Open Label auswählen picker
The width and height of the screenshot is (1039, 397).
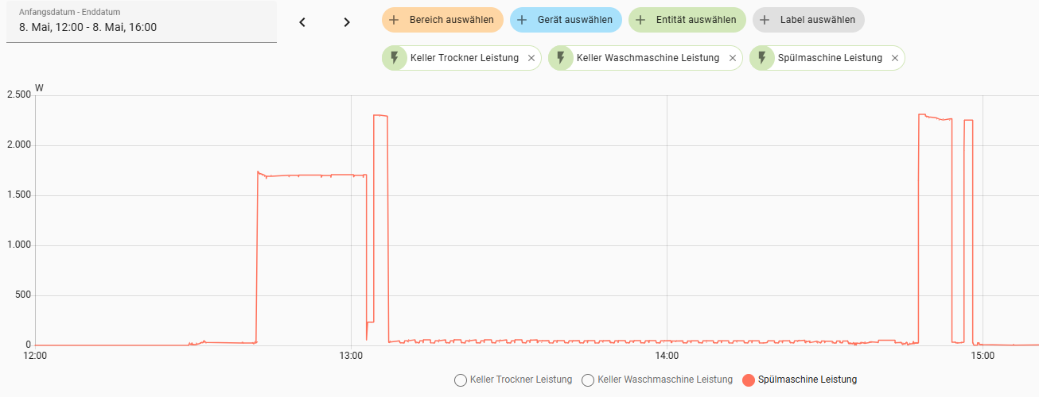808,20
